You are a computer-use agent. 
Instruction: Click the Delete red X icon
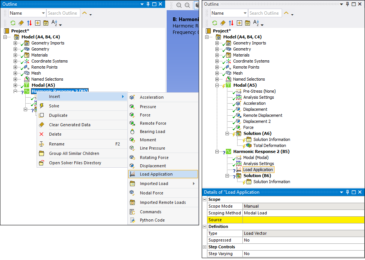tap(41, 134)
